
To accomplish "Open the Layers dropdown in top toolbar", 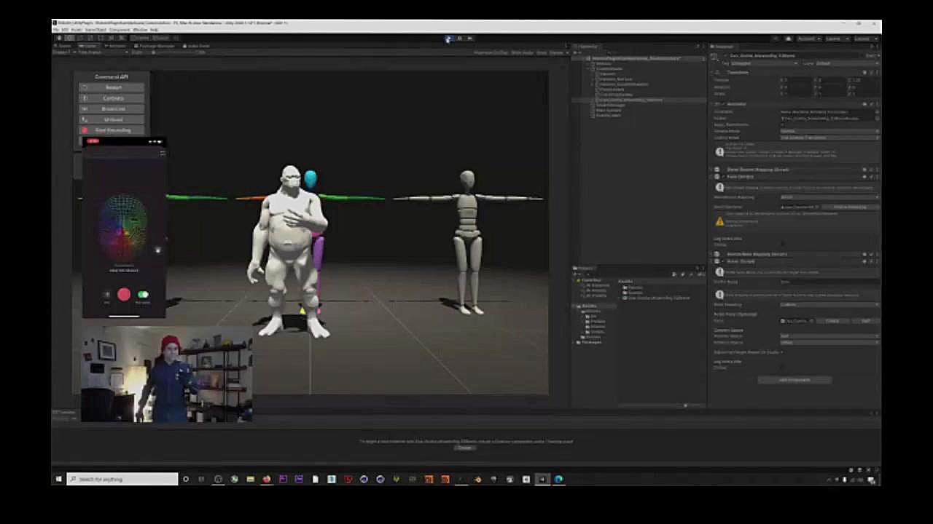I will (x=835, y=39).
